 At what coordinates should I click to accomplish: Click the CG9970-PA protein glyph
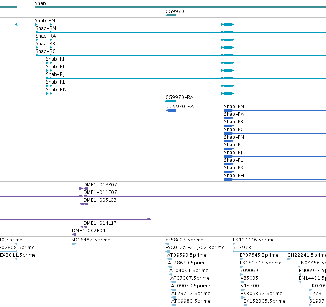[x=171, y=110]
